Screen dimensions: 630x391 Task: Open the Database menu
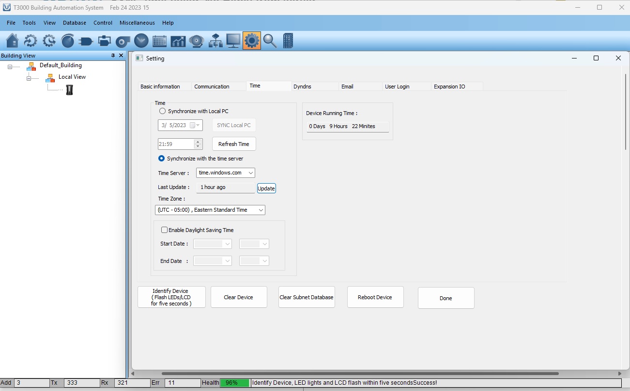74,23
